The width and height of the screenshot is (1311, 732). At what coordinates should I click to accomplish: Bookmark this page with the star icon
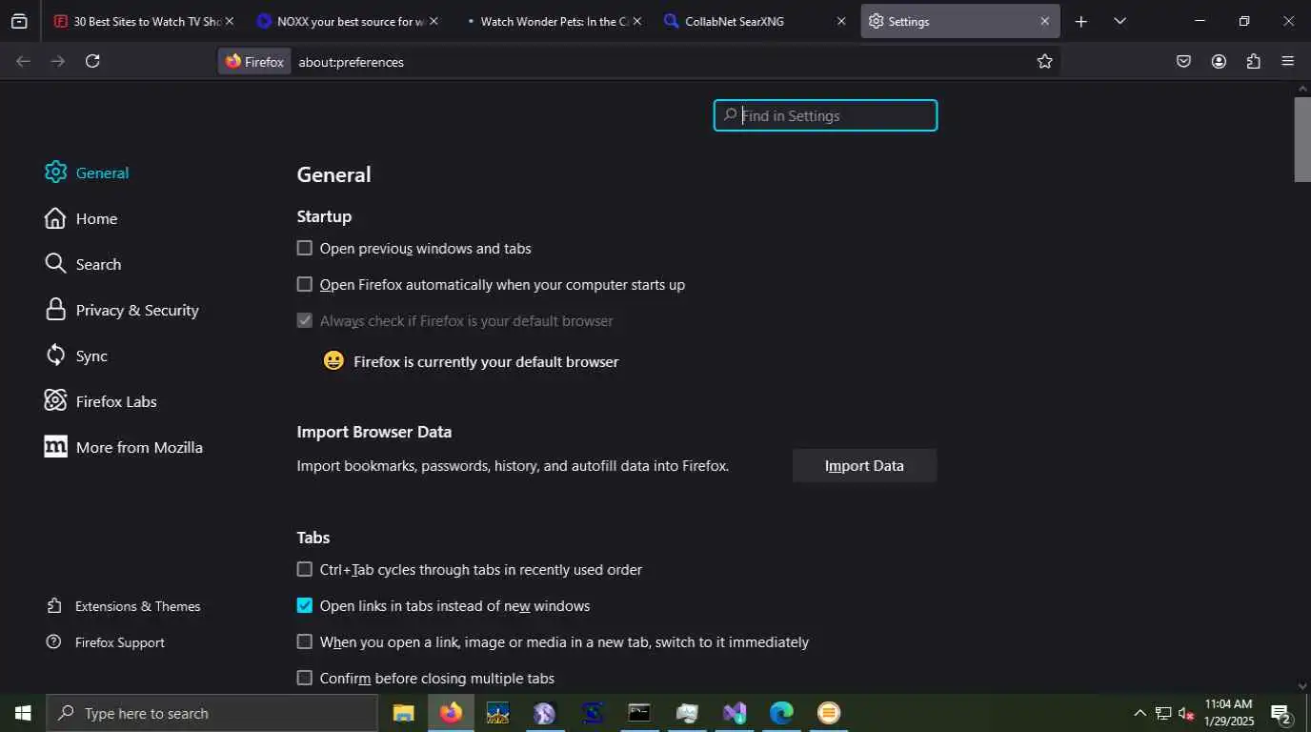click(1044, 61)
